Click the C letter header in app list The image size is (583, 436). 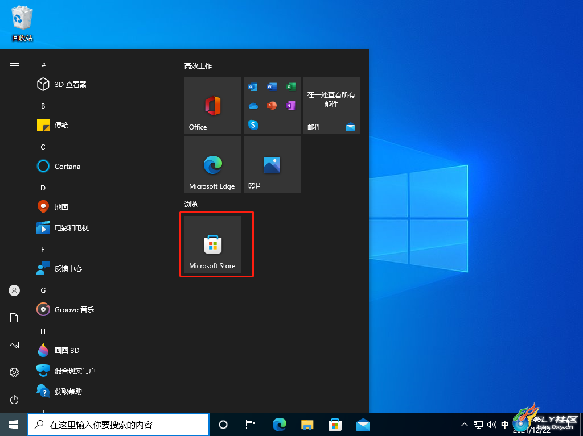click(43, 147)
